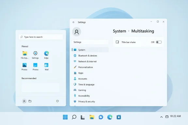Open File Explorer pinned app in Start
The image size is (188, 125).
[25, 55]
